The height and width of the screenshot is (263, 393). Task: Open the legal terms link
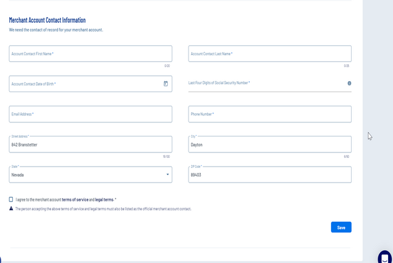pyautogui.click(x=104, y=200)
